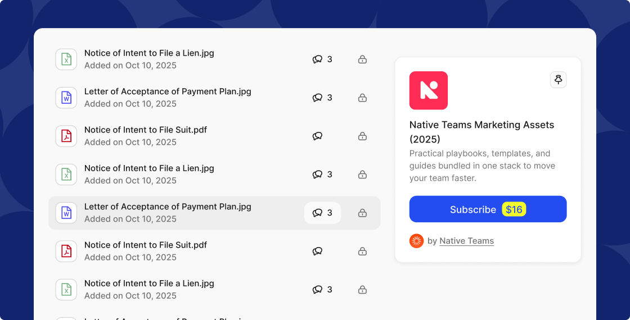Click the pin icon on the Native Teams card
The height and width of the screenshot is (320, 630).
558,80
